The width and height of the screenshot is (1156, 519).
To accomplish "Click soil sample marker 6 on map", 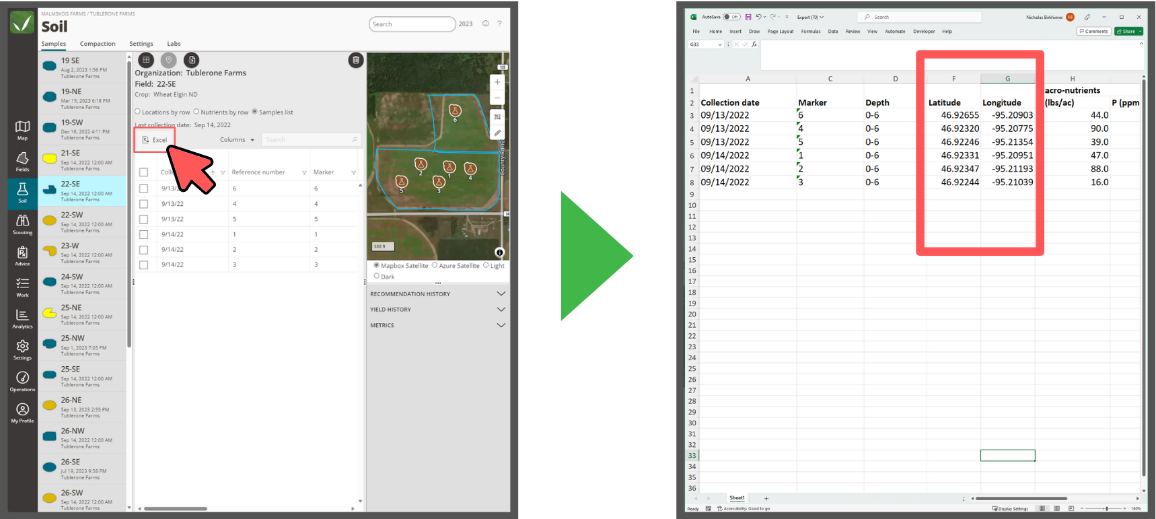I will click(455, 110).
